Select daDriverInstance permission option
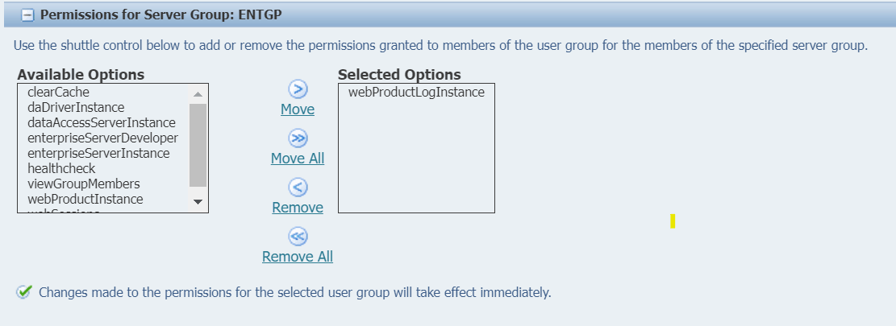Viewport: 896px width, 326px height. point(76,108)
